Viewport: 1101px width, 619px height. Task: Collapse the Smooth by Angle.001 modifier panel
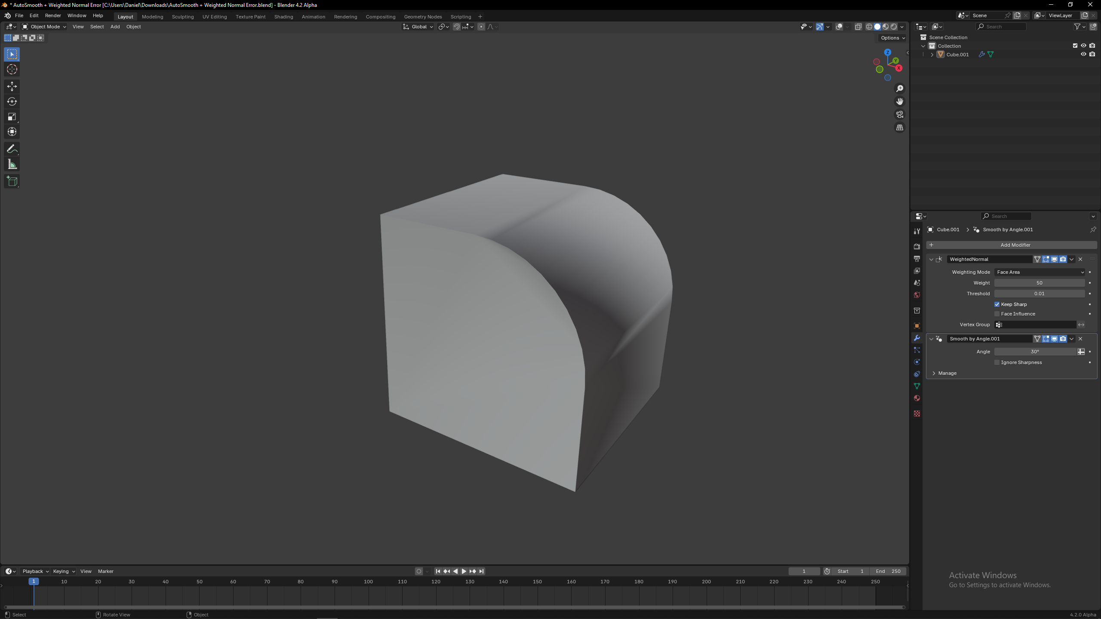(931, 339)
